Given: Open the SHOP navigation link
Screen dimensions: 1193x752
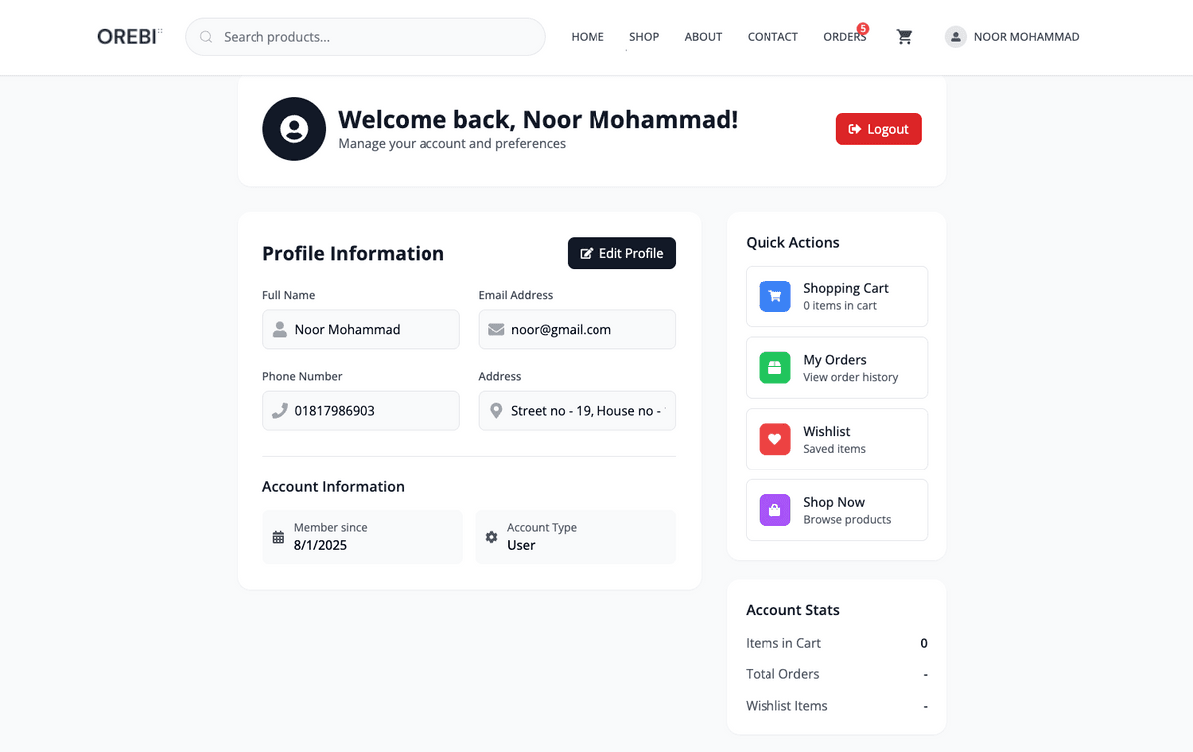Looking at the screenshot, I should (644, 37).
